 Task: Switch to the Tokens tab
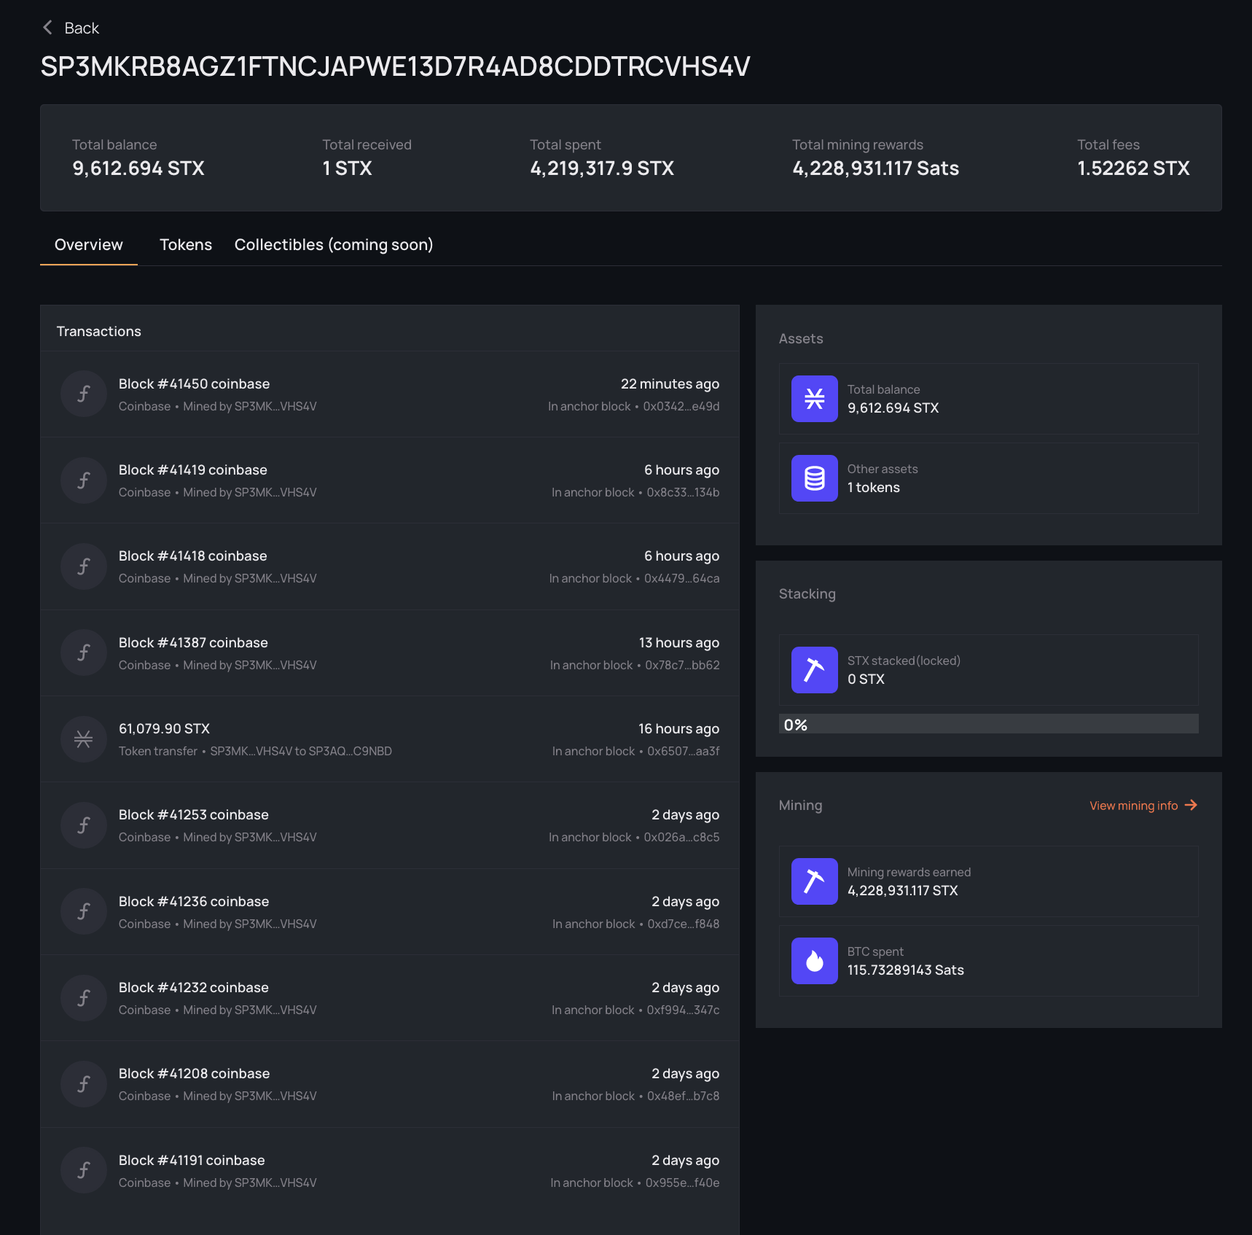pos(186,245)
